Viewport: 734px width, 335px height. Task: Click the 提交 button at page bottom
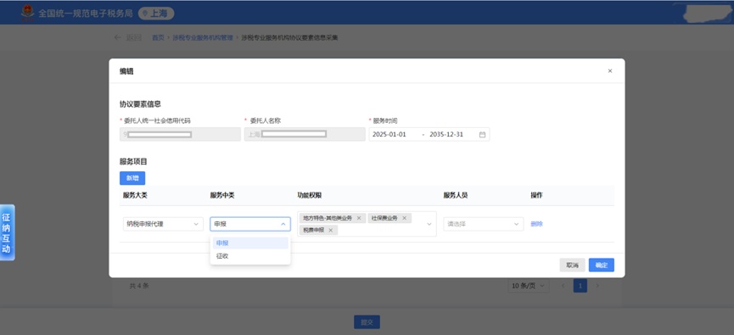(x=367, y=322)
